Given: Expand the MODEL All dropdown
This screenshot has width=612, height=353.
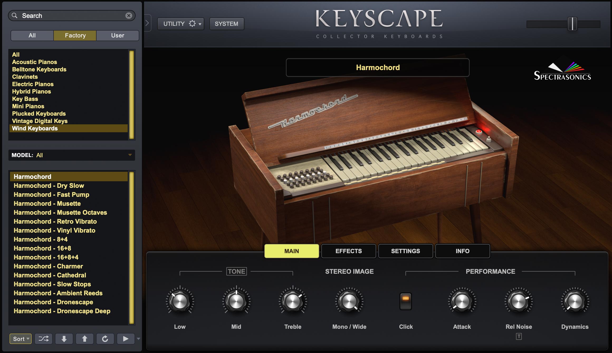Looking at the screenshot, I should tap(72, 155).
